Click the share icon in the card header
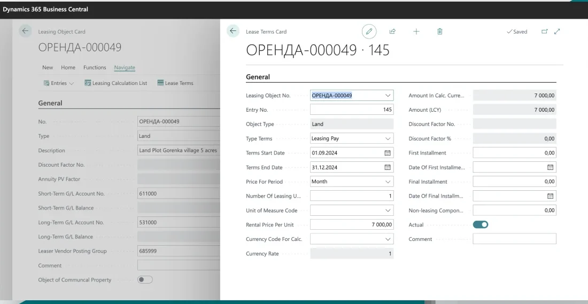Image resolution: width=588 pixels, height=304 pixels. [392, 32]
